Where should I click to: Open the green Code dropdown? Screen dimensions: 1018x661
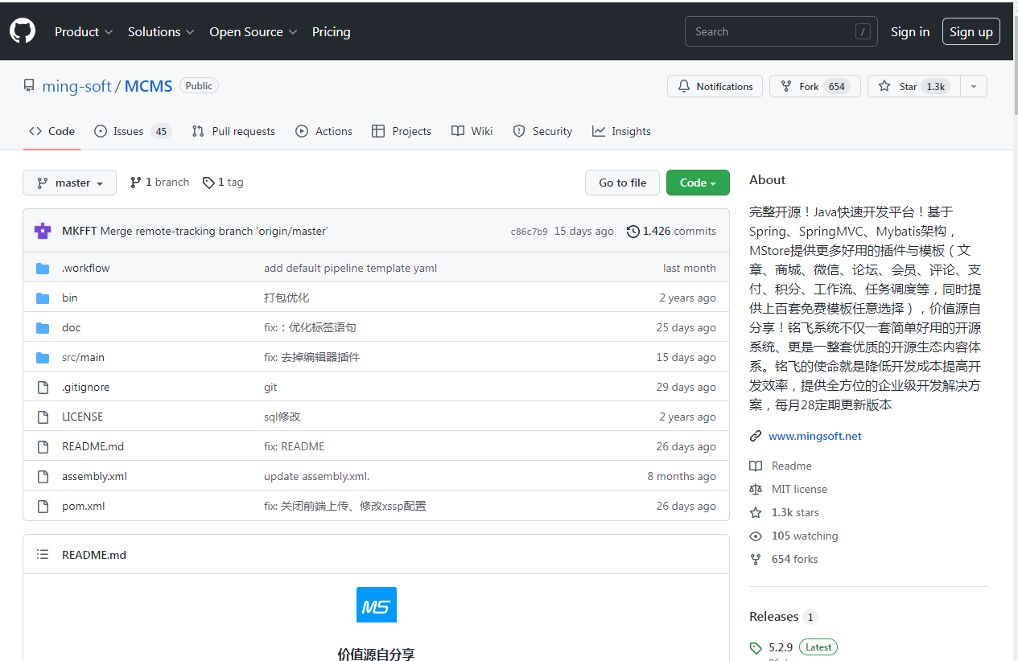point(697,183)
